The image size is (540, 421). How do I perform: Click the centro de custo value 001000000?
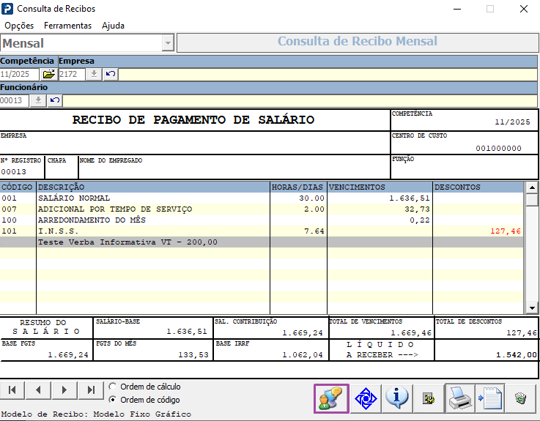pyautogui.click(x=499, y=149)
